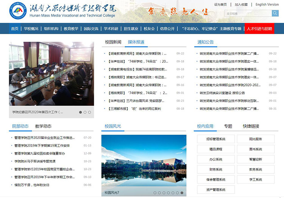The height and width of the screenshot is (198, 284).
Task: Open 学术科研 menu item
Action: point(111,29)
